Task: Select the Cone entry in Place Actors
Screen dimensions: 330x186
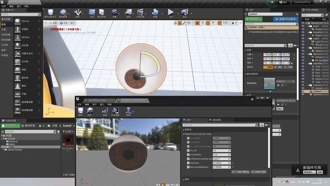Action: [x=27, y=86]
